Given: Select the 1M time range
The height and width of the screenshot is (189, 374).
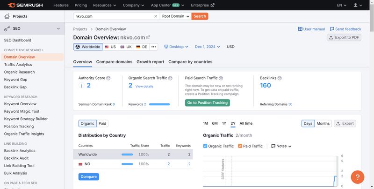Looking at the screenshot, I should (205, 123).
